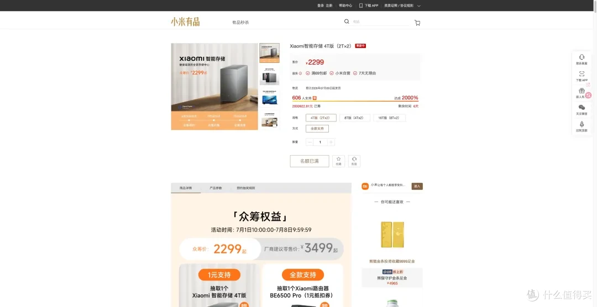Click the orange Mi store logo
This screenshot has height=307, width=597.
click(365, 186)
